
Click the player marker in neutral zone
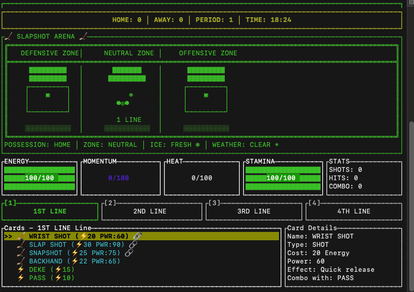point(123,103)
